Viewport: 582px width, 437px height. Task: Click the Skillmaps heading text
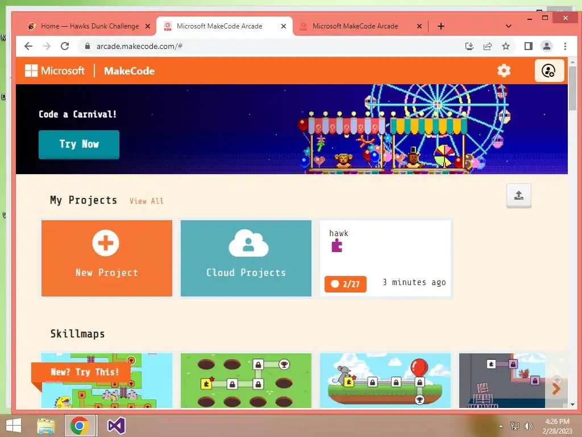pos(77,333)
